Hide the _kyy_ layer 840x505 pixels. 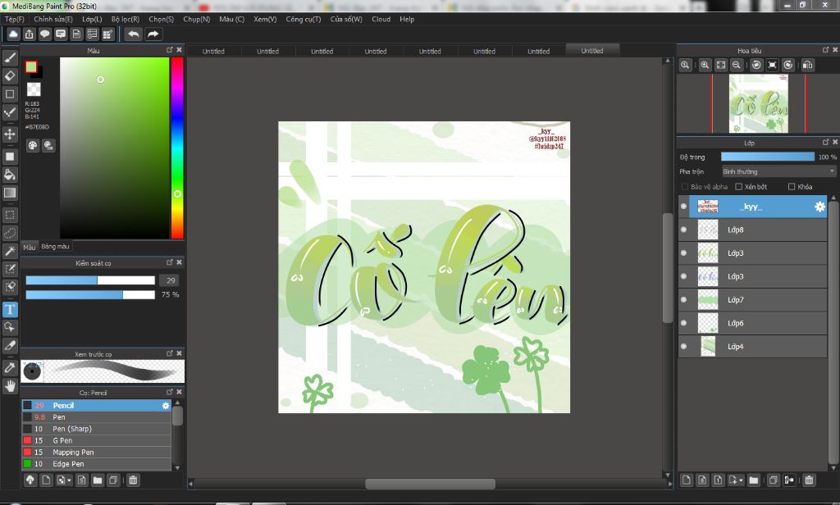pyautogui.click(x=683, y=207)
